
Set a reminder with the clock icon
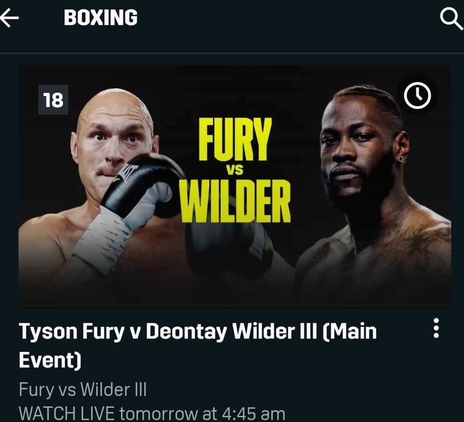417,95
